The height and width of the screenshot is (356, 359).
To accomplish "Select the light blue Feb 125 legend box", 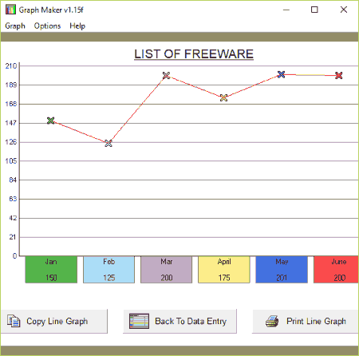I will pos(108,270).
